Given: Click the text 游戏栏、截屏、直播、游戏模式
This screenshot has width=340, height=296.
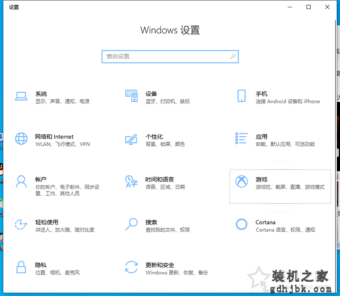Looking at the screenshot, I should pos(290,187).
